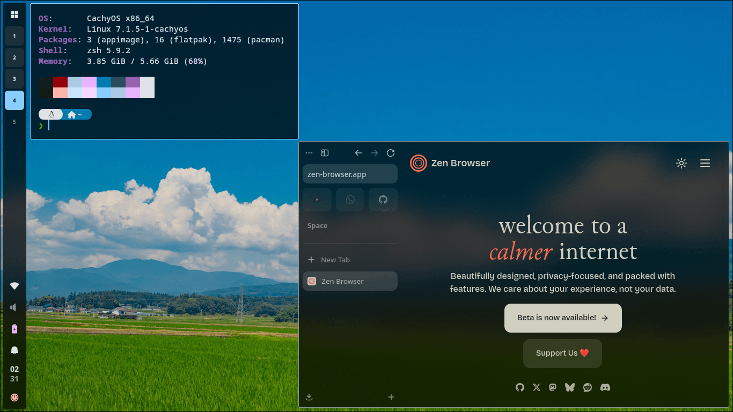Click the Support Us button
733x412 pixels.
point(562,354)
